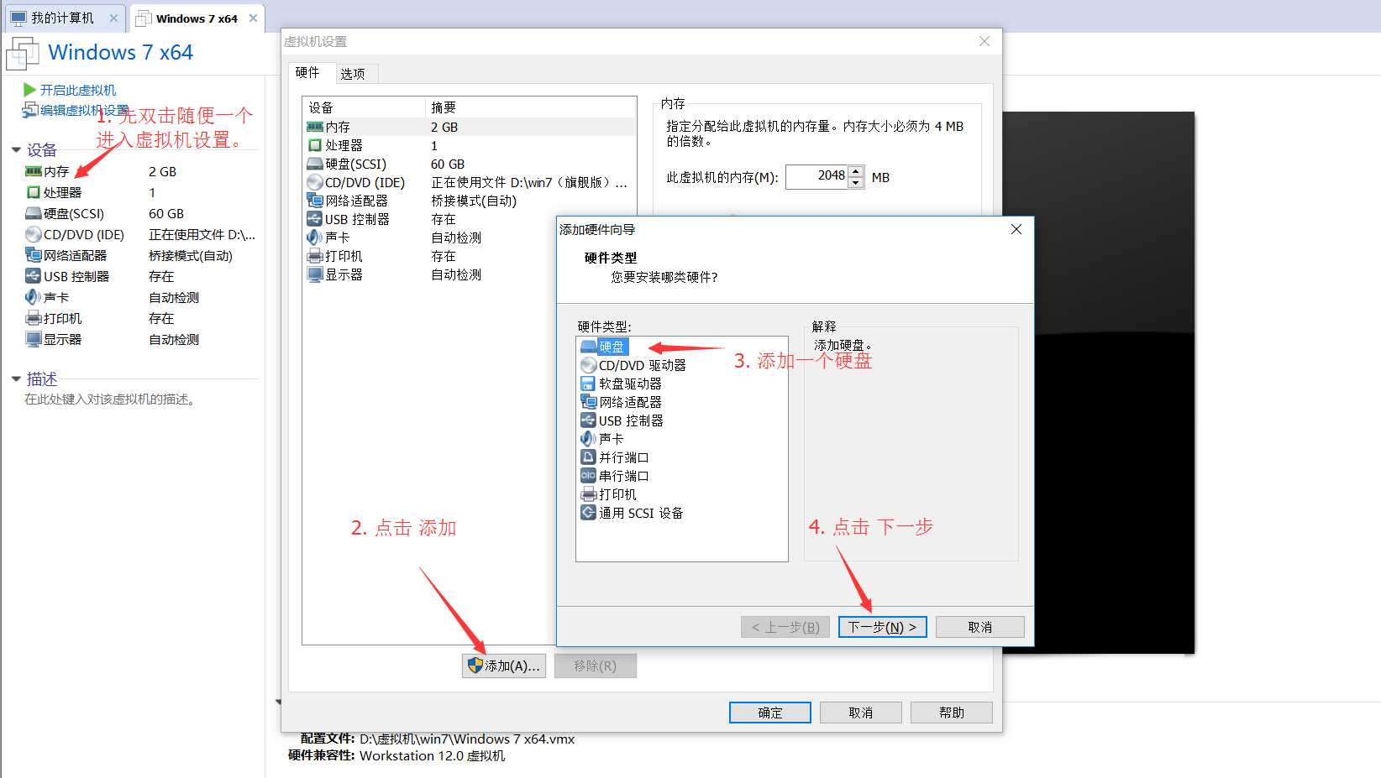1381x778 pixels.
Task: Select floppy drive icon in wizard list
Action: tap(588, 384)
